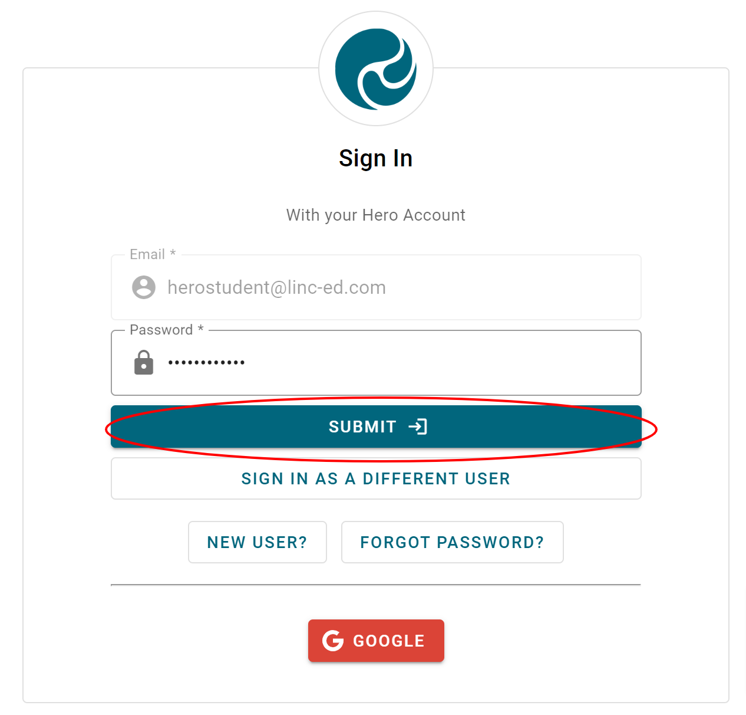Click the "With your Hero Account" subtitle
746x715 pixels.
coord(376,215)
